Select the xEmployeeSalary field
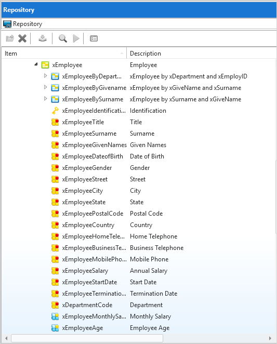Screen dimensions: 277x344 [85, 271]
